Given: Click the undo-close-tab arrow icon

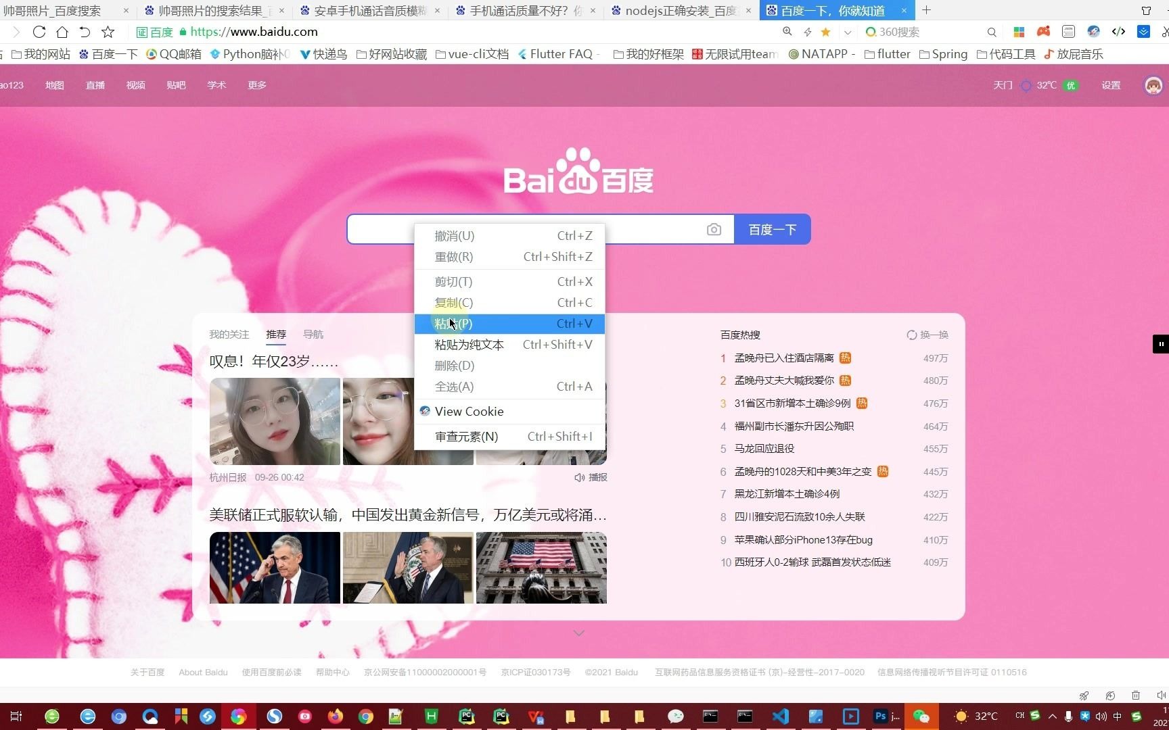Looking at the screenshot, I should (85, 32).
